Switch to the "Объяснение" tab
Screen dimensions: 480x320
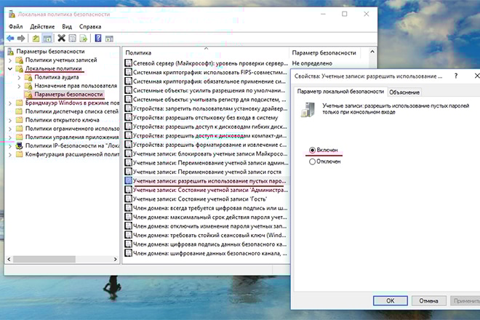pyautogui.click(x=404, y=92)
